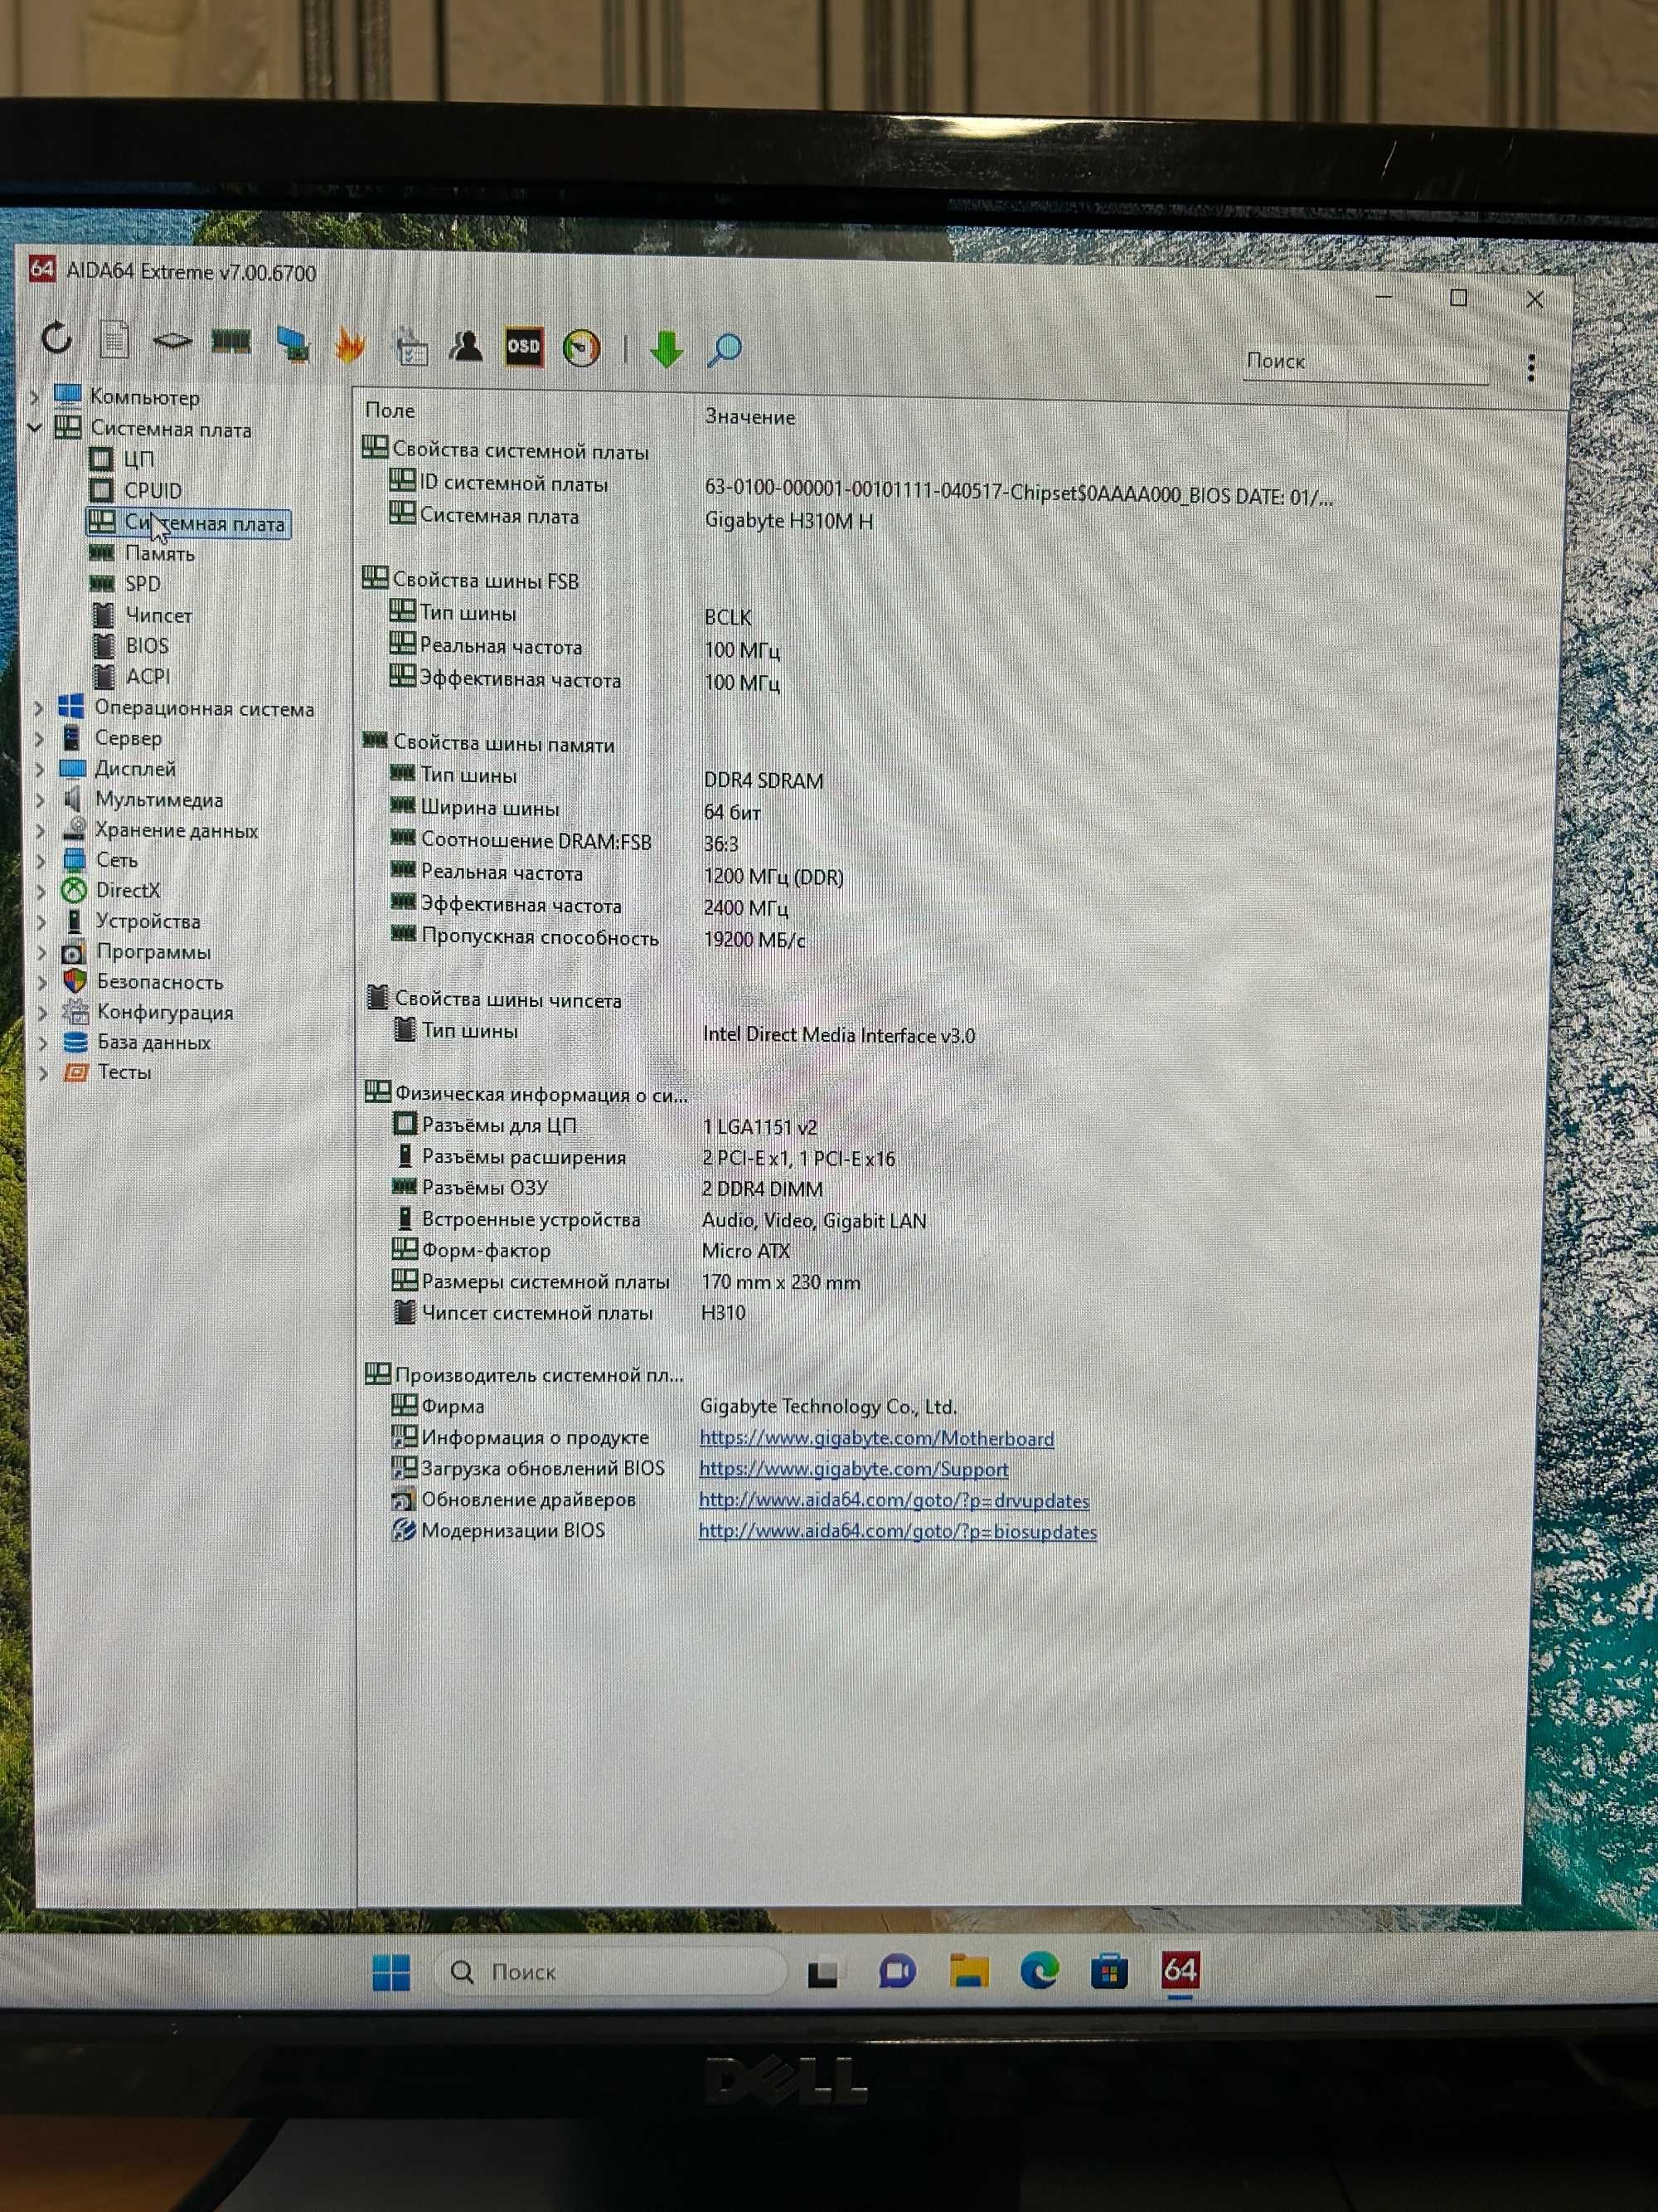Open the gigabyte.com/Motherboard link

tap(876, 1438)
